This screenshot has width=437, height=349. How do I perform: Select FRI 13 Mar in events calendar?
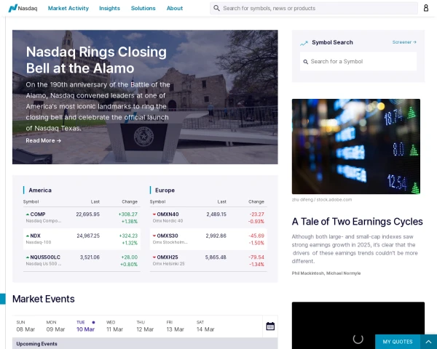click(x=175, y=326)
